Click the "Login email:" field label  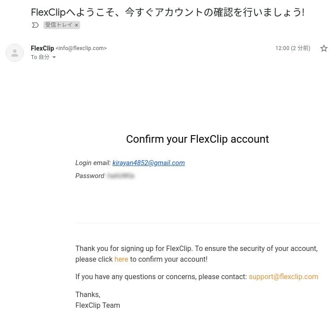[93, 163]
